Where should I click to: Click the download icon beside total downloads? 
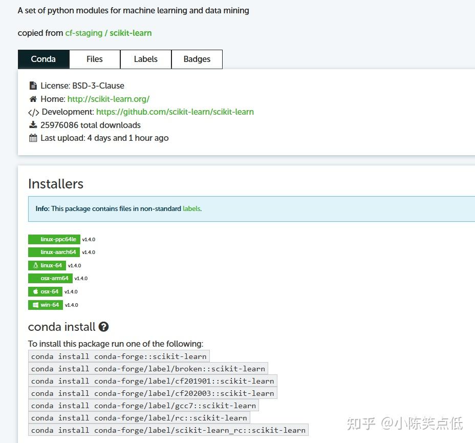pos(33,124)
